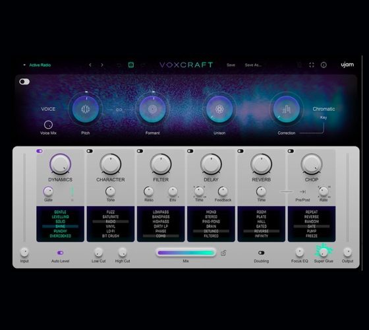Click the Filter Env knob
The image size is (369, 330).
coord(173,191)
